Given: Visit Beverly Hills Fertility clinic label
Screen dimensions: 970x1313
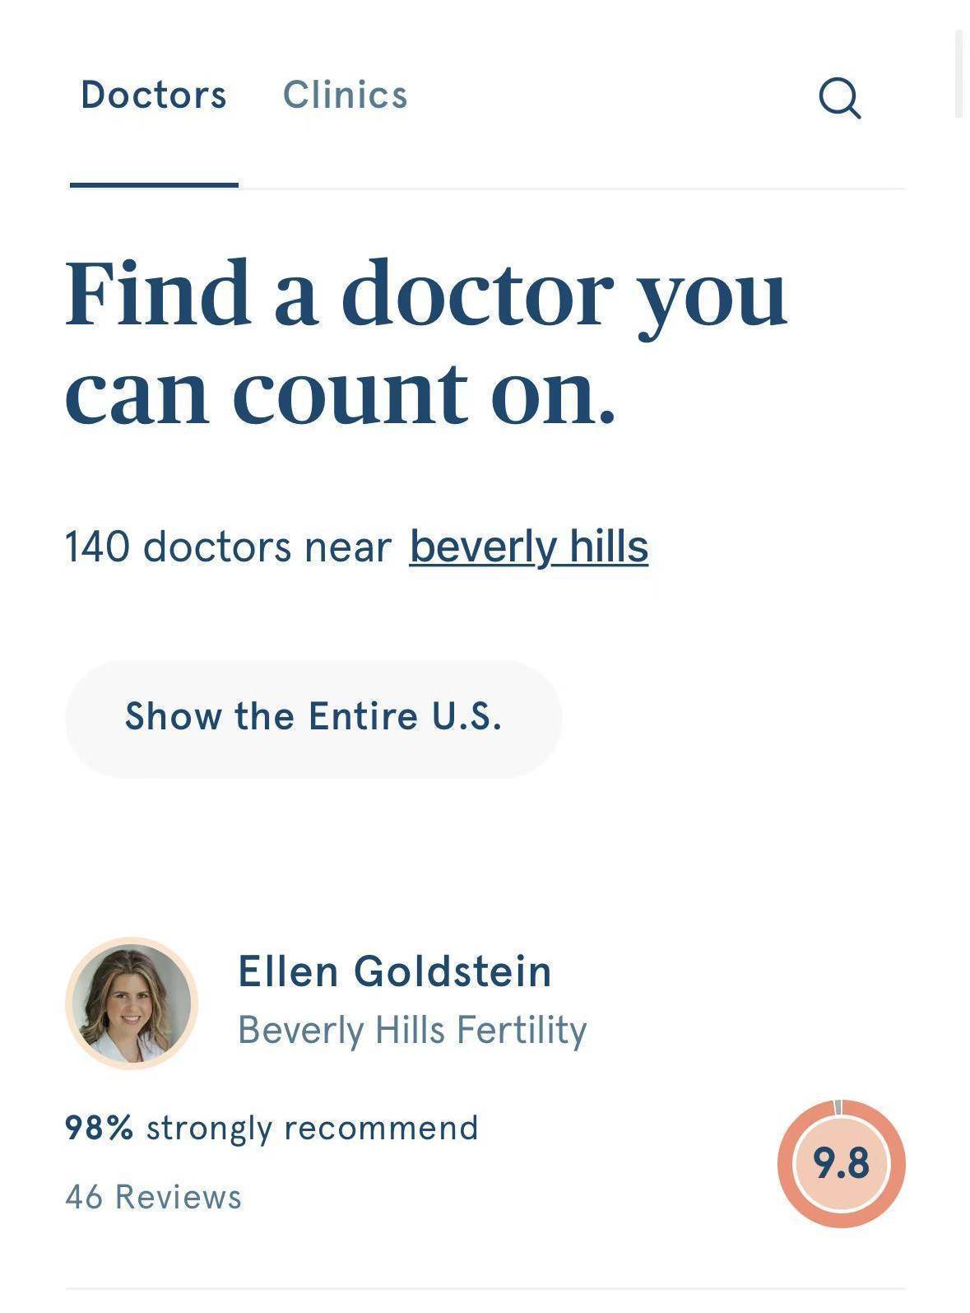Looking at the screenshot, I should tap(412, 1031).
